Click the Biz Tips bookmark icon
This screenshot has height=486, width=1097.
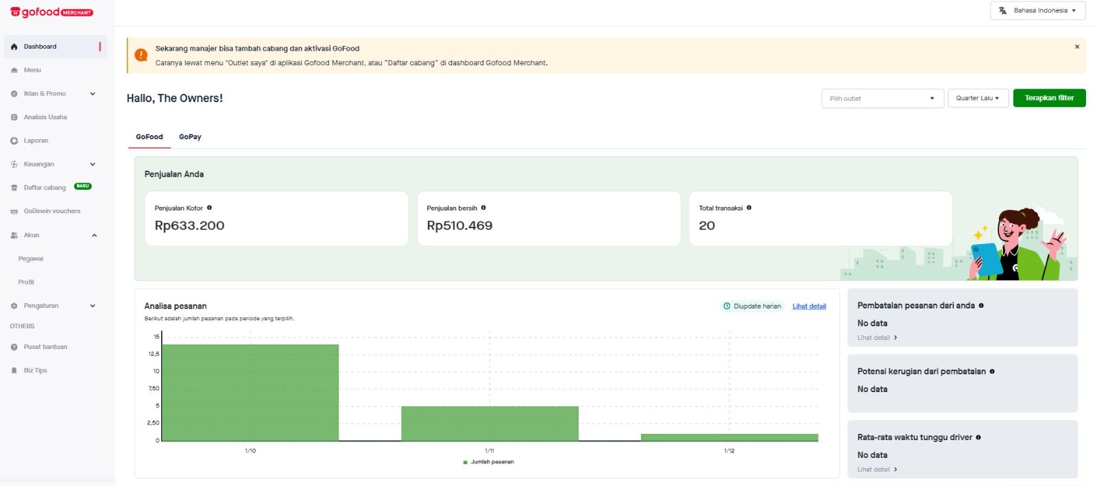(14, 370)
